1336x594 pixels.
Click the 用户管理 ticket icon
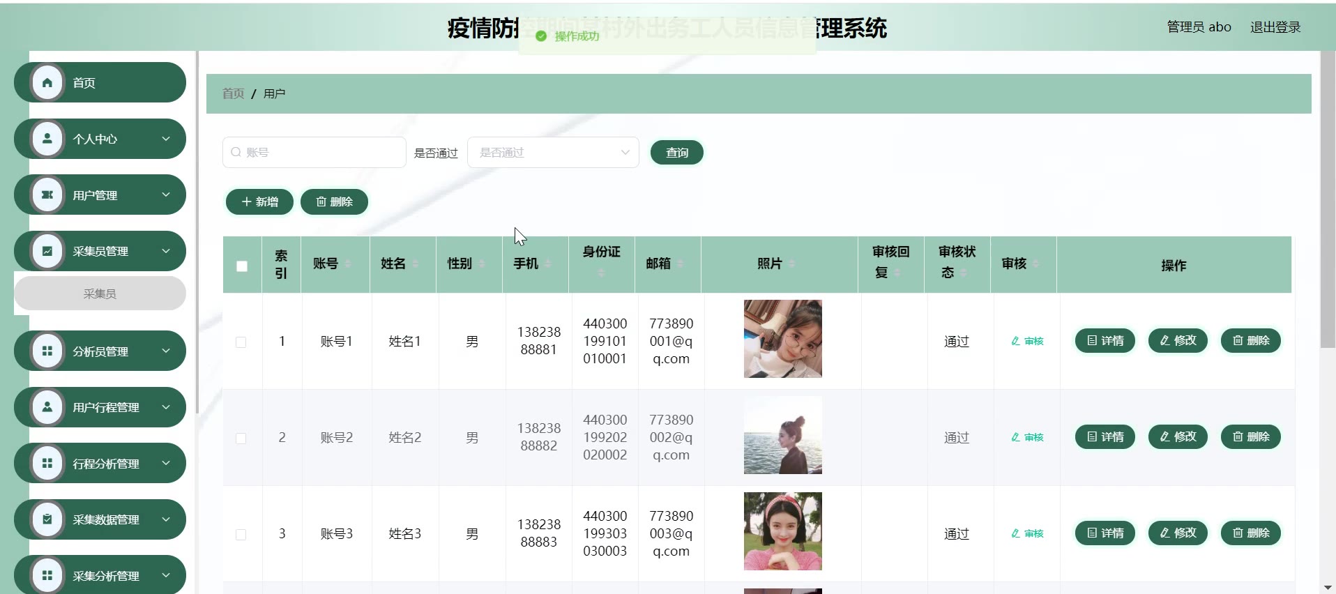[47, 195]
